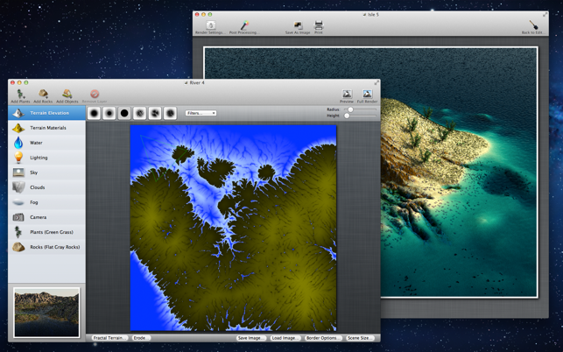
Task: Click the Lighting light bulb icon
Action: point(18,158)
